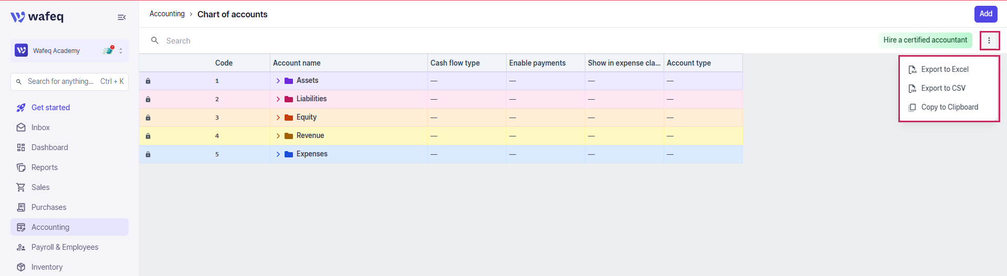Expand the Revenue account group

pos(278,136)
